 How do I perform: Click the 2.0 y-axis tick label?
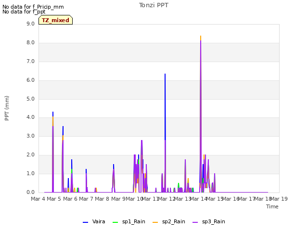[30, 155]
